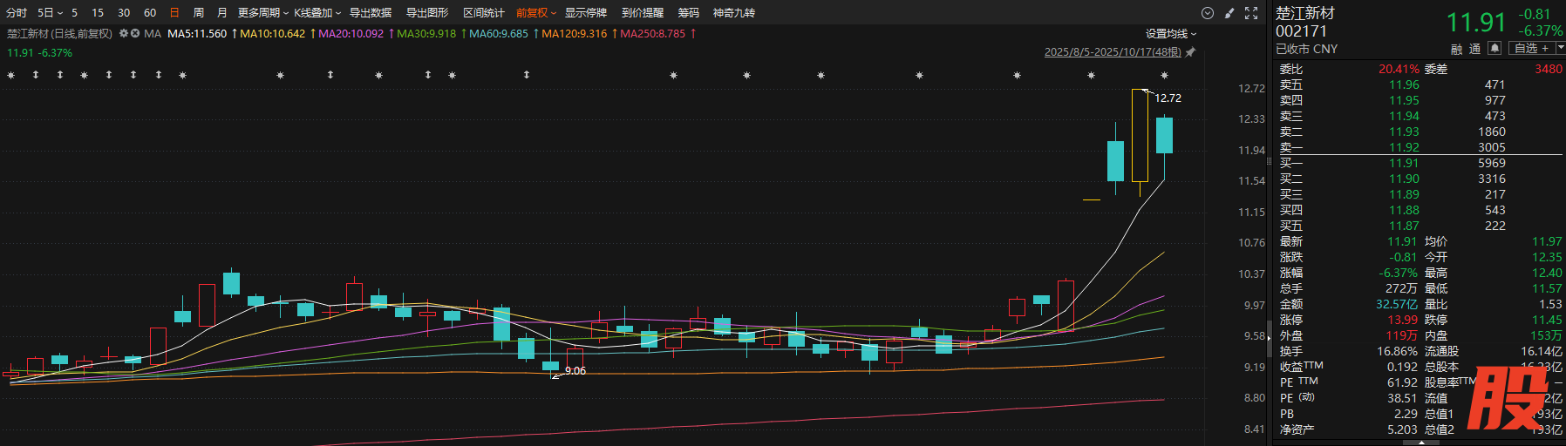
Task: Select the 周 weekly period tab
Action: (199, 13)
